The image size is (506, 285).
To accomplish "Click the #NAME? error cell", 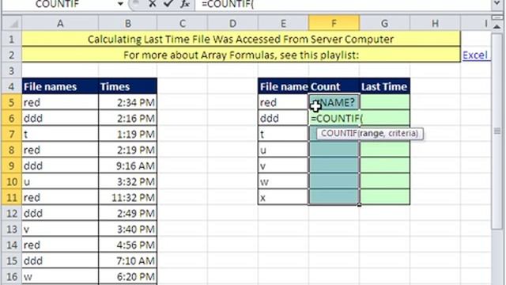I will point(334,102).
